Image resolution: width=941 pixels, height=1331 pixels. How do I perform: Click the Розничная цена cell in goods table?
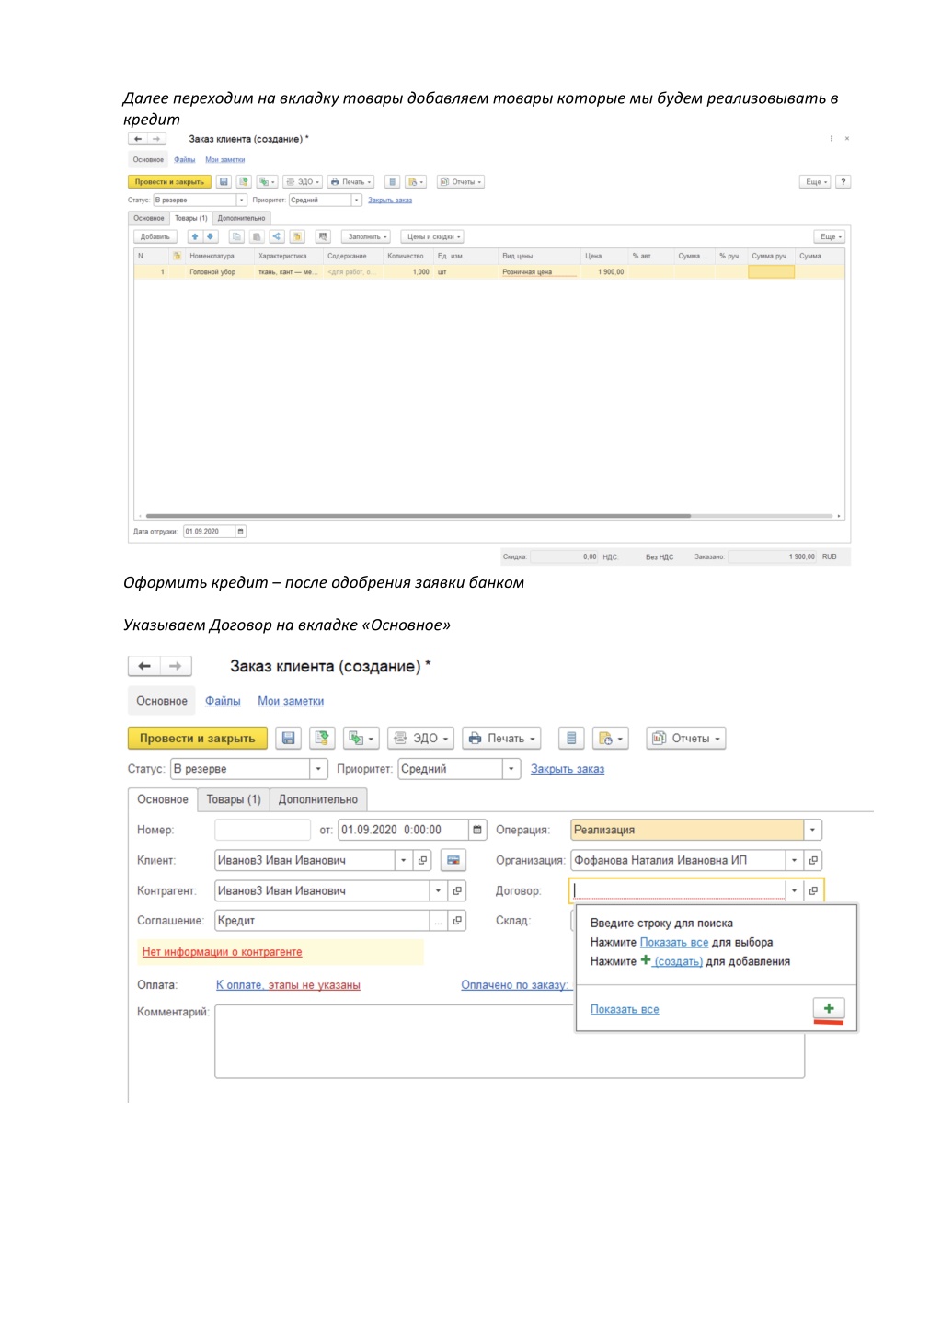(x=539, y=272)
